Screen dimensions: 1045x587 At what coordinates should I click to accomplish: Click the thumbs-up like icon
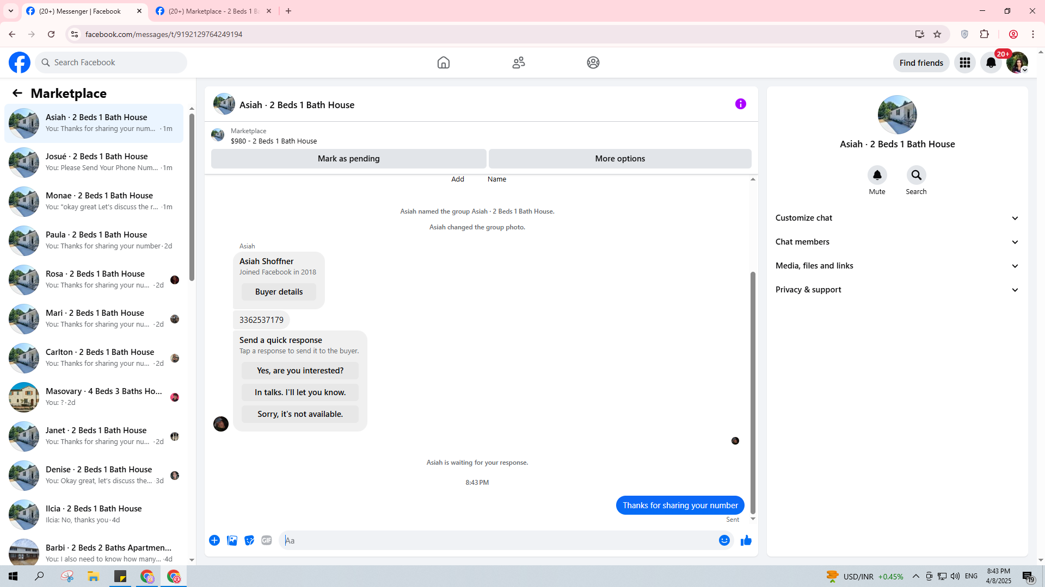[746, 540]
